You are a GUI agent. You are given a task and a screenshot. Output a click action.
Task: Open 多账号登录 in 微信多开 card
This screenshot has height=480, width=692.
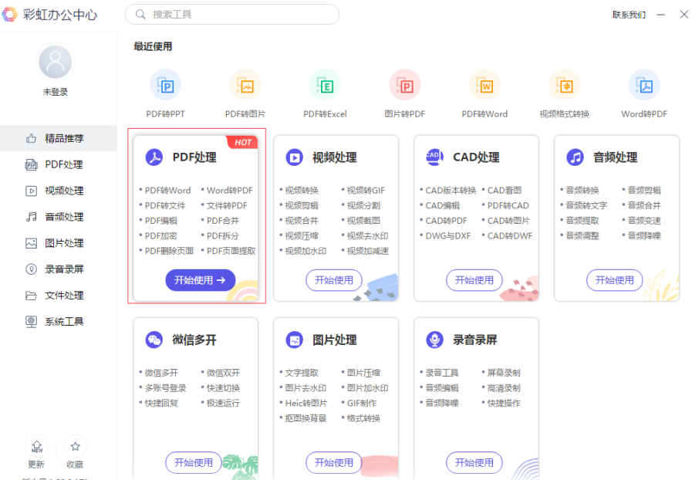(x=166, y=387)
